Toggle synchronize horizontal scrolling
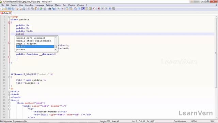The width and height of the screenshot is (218, 123). (x=71, y=9)
